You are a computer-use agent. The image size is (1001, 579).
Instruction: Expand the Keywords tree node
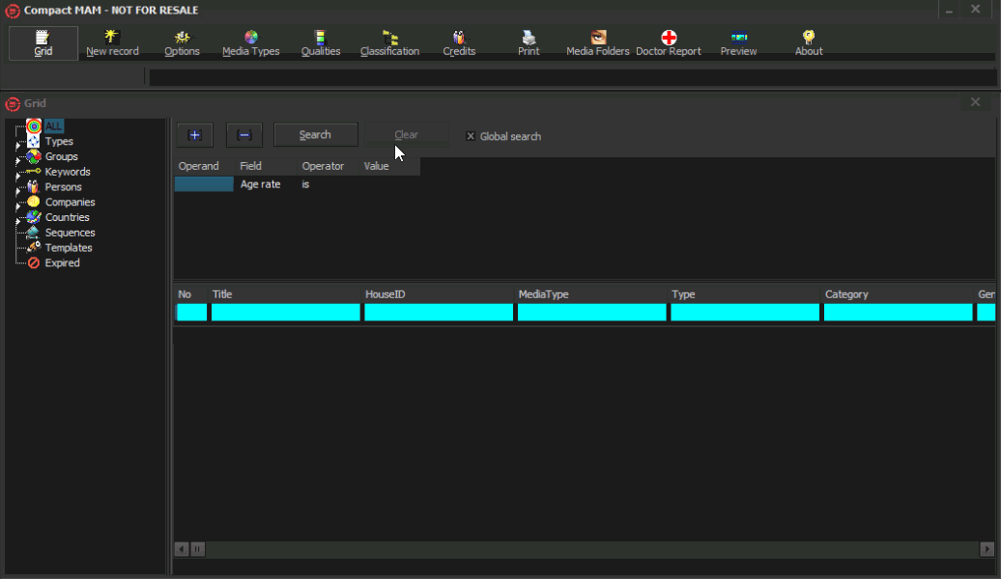(x=17, y=174)
